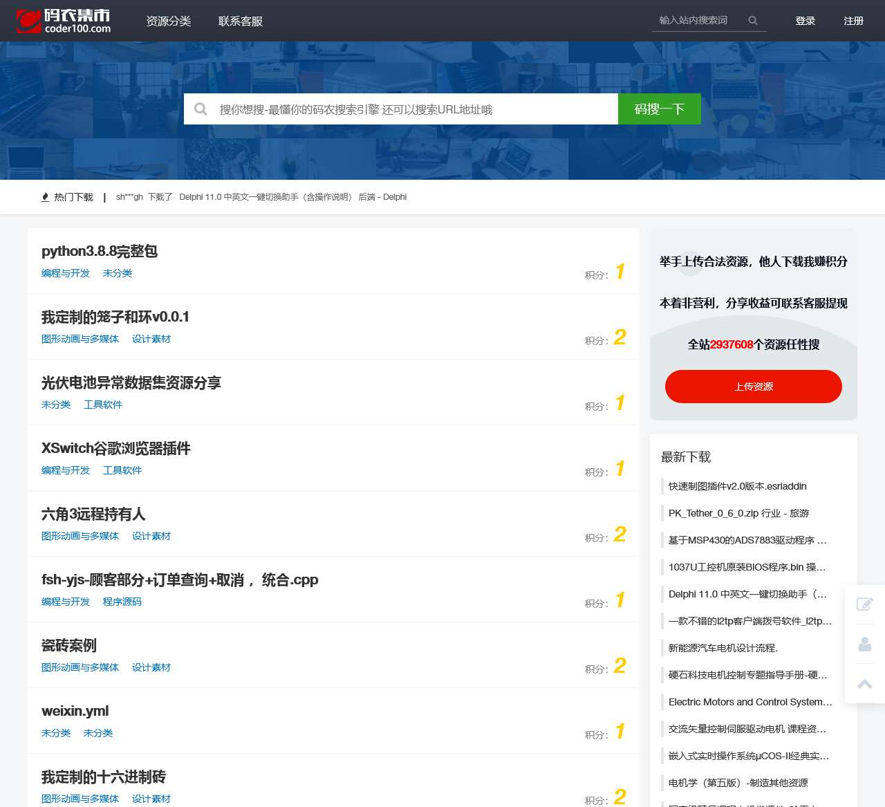Open the edit feedback floating icon
The height and width of the screenshot is (807, 885).
(x=864, y=604)
